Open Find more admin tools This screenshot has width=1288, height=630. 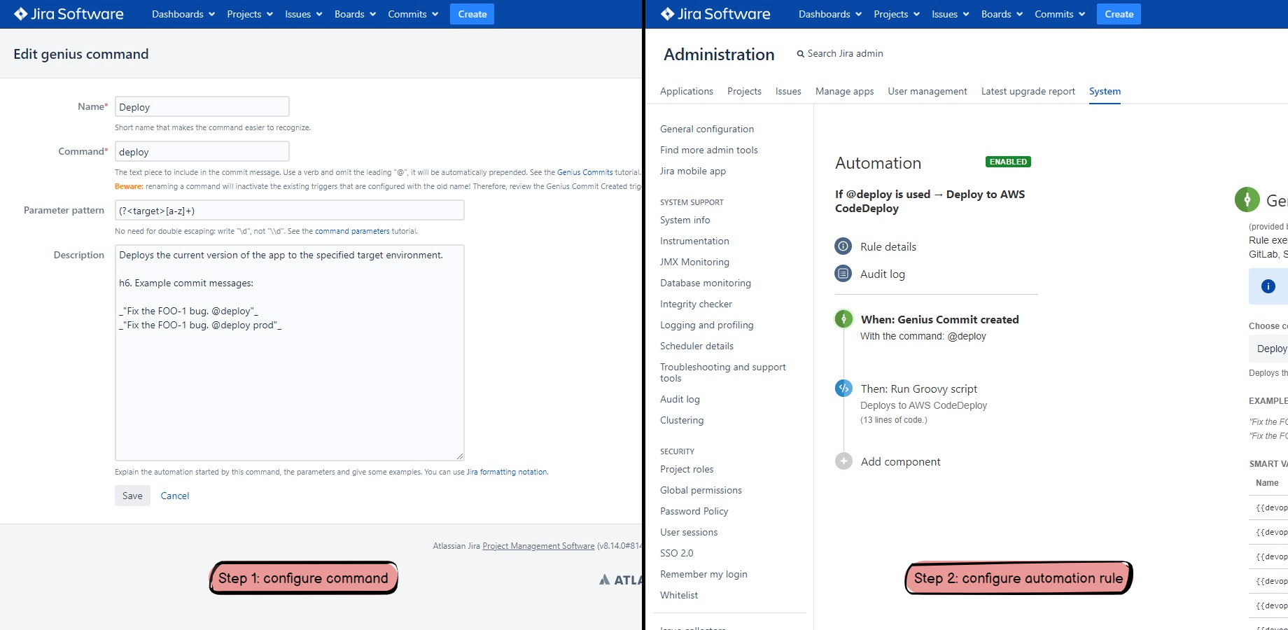709,150
